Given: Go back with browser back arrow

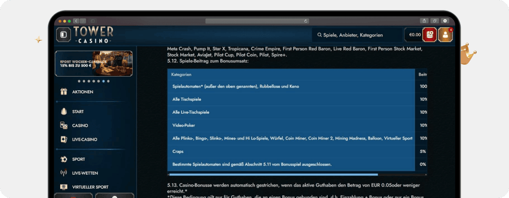Looking at the screenshot, I should 76,21.
